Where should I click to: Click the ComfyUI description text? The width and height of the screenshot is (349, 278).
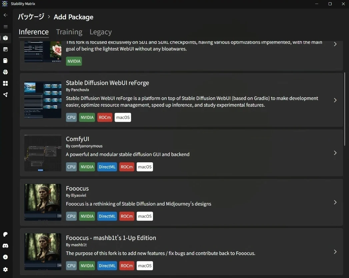pos(128,154)
